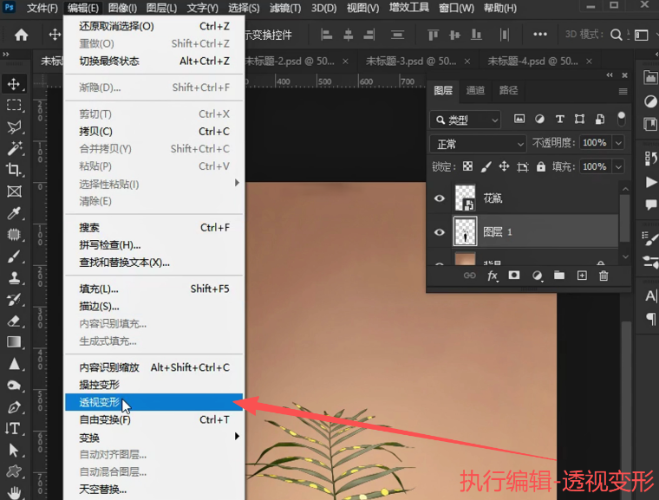The height and width of the screenshot is (500, 659).
Task: Click the type layer filter icon
Action: pos(559,120)
